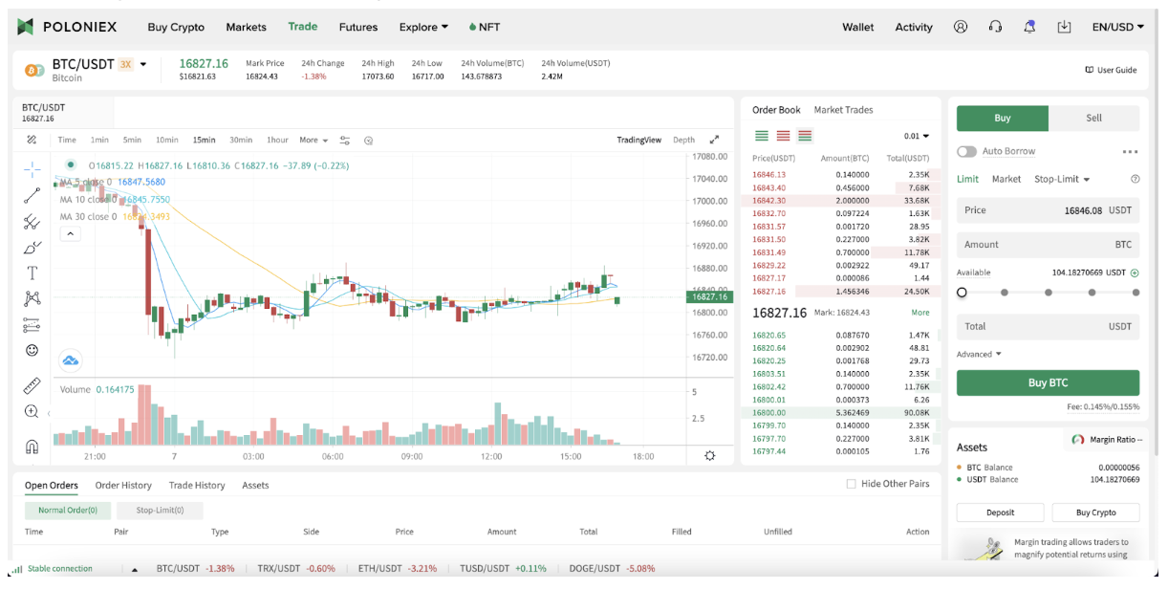Open three-dots menu in order panel

1130,152
